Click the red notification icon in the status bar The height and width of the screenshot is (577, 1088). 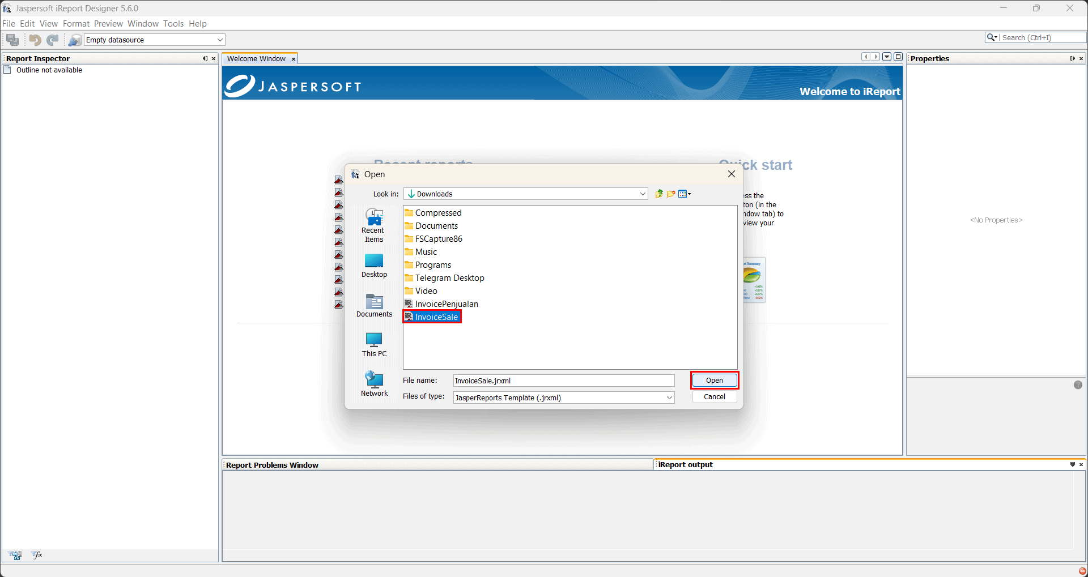1082,571
